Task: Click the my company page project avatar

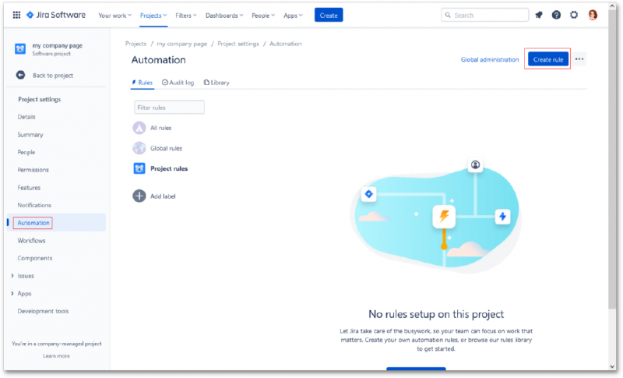Action: click(x=20, y=49)
